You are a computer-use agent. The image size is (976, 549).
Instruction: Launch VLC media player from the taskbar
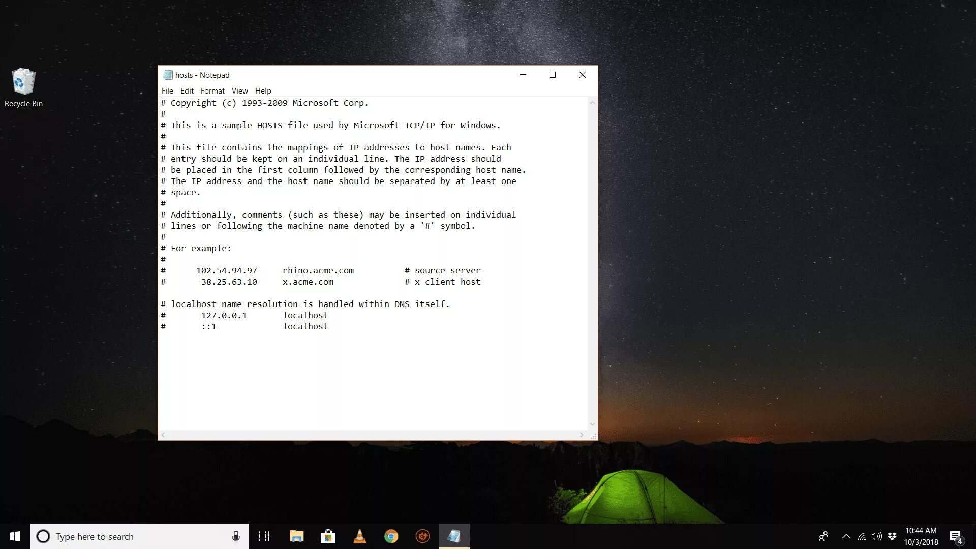pyautogui.click(x=360, y=536)
